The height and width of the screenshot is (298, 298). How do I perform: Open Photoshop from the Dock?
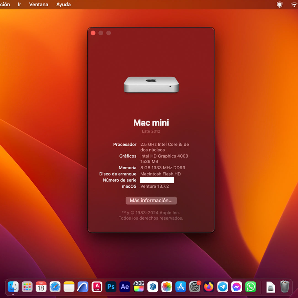[111, 287]
